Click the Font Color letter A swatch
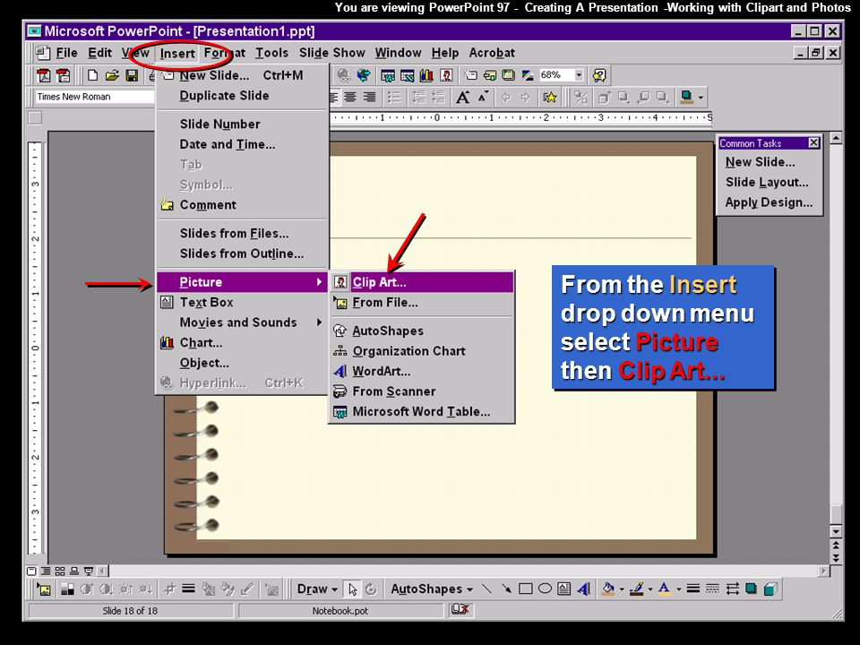Viewport: 860px width, 645px height. click(x=664, y=589)
